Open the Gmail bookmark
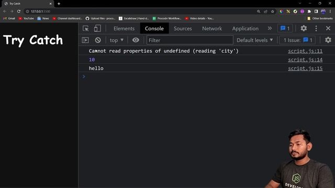 [9, 19]
